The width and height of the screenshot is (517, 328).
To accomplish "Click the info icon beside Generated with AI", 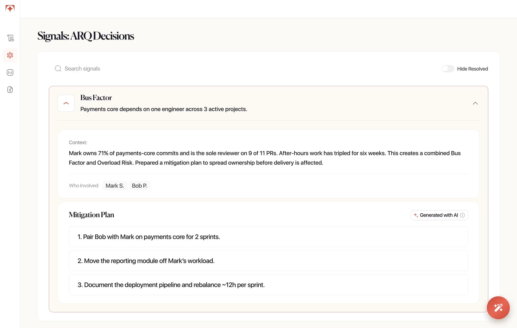I will point(462,215).
